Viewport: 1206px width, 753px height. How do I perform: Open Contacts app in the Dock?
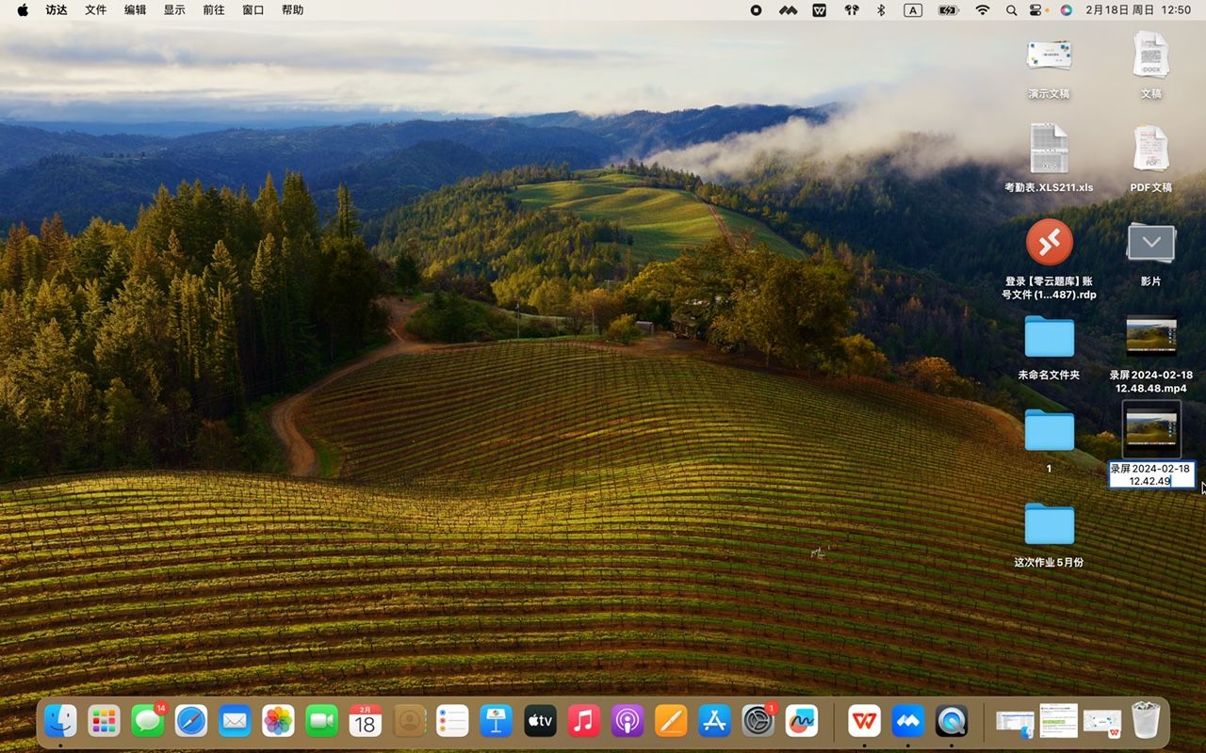[409, 721]
